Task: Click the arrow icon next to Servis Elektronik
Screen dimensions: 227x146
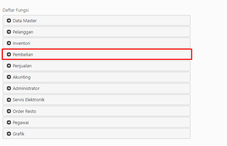Action: 9,100
